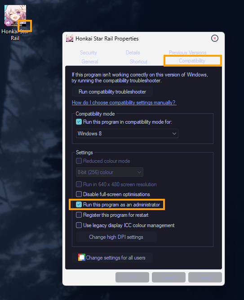Tick the Reduced colour mode checkbox
Screen dimensions: 244x300
[x=79, y=161]
